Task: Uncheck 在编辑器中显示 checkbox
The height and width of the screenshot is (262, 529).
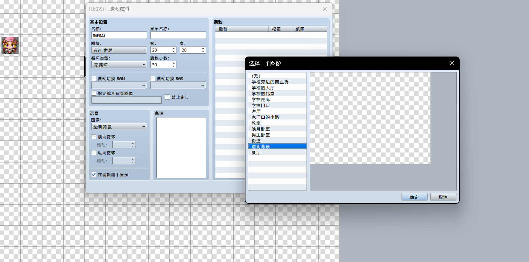Action: tap(94, 175)
